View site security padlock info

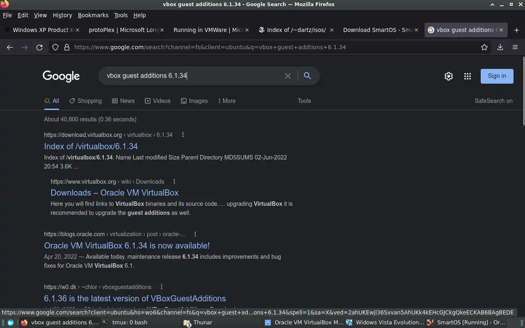67,47
